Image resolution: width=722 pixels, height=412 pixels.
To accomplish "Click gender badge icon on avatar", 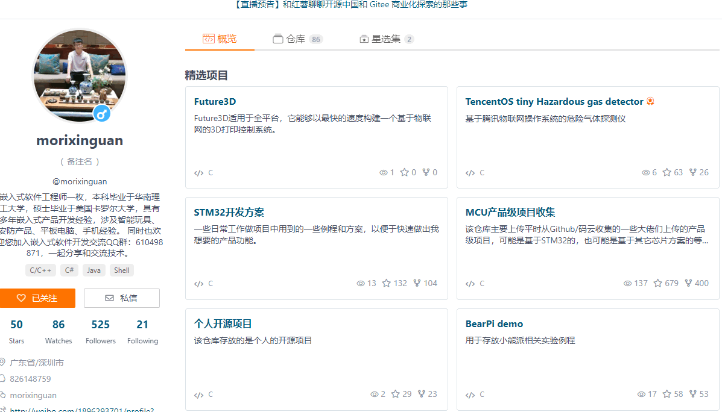I will [102, 113].
